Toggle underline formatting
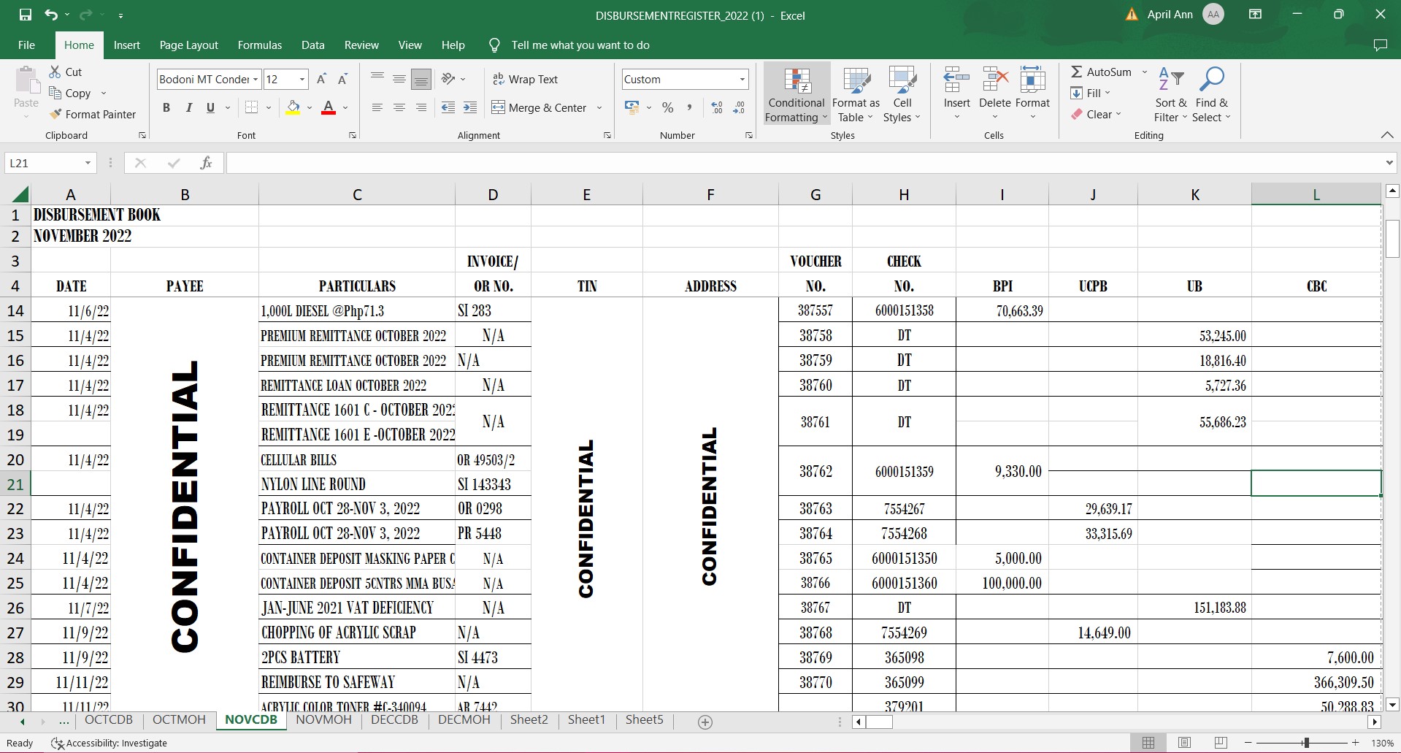The height and width of the screenshot is (753, 1401). click(x=210, y=107)
